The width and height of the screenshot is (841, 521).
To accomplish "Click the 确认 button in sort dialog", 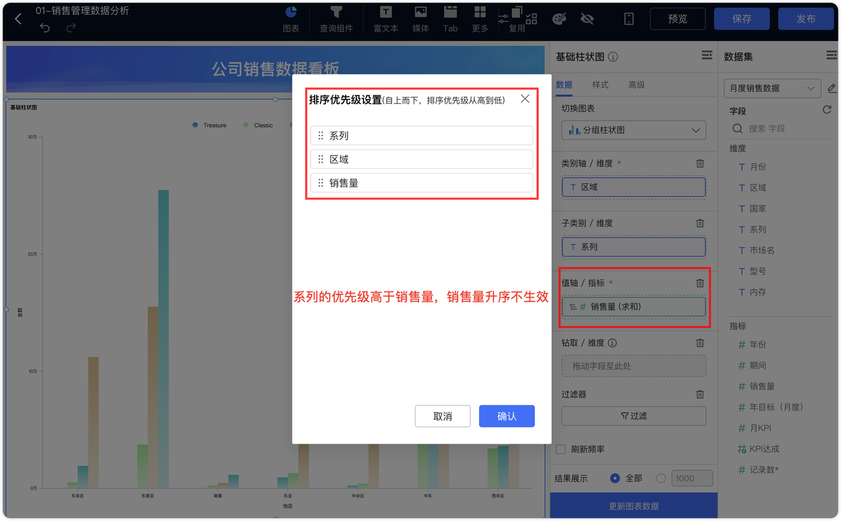I will pyautogui.click(x=507, y=416).
